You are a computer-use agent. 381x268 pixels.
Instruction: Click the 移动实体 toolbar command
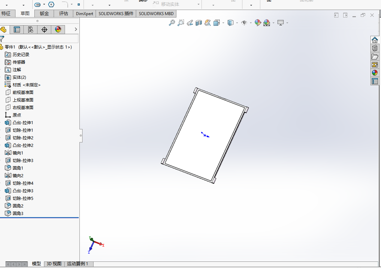pos(166,4)
